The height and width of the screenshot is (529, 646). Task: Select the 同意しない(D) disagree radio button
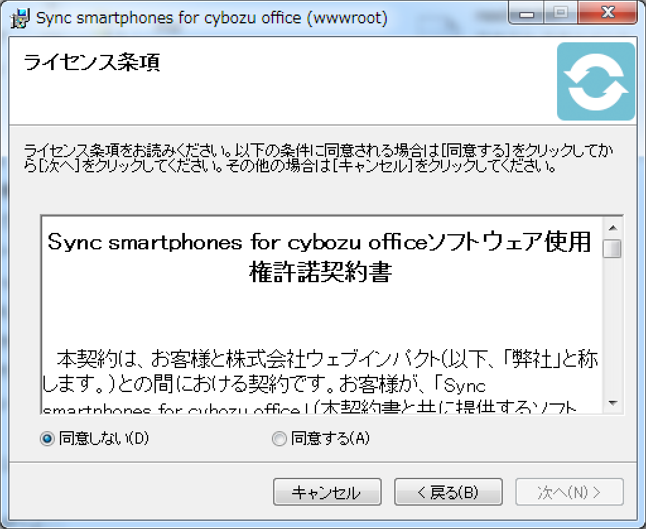click(47, 439)
